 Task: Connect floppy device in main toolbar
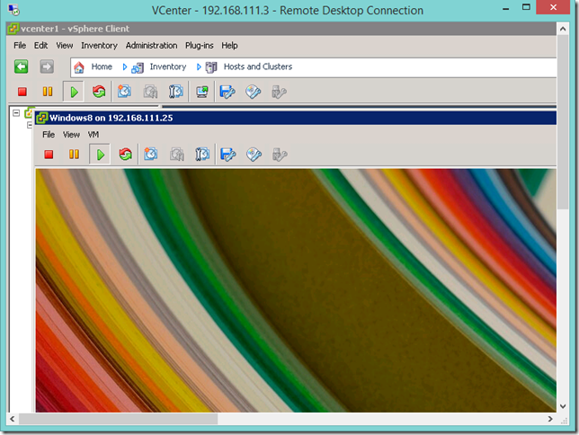tap(227, 92)
